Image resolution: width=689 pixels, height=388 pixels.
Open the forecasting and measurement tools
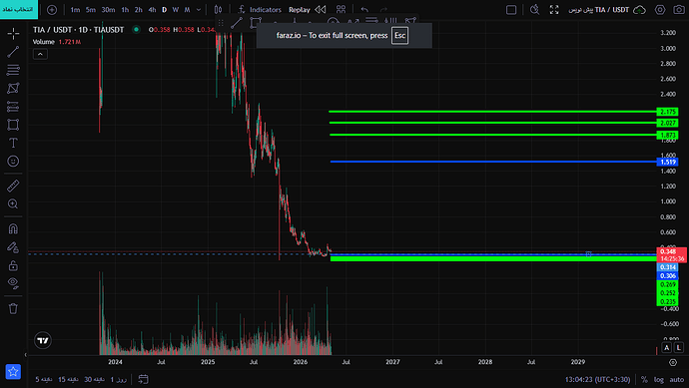pyautogui.click(x=13, y=106)
